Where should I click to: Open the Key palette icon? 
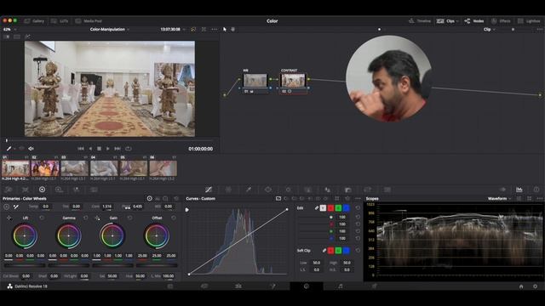[348, 190]
